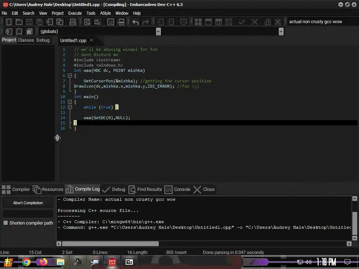Switch to the Find Results tab

tap(145, 189)
